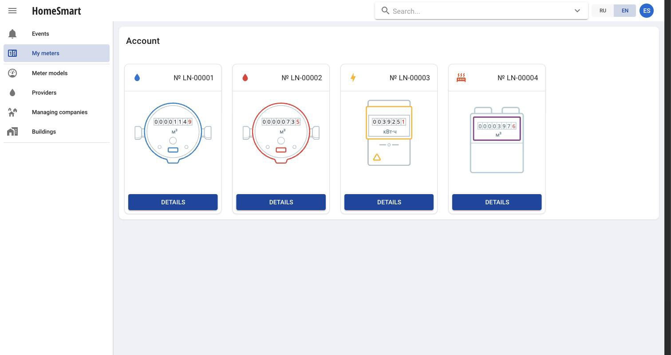Click the № LN-00001 meter number
This screenshot has height=355, width=671.
[x=193, y=78]
